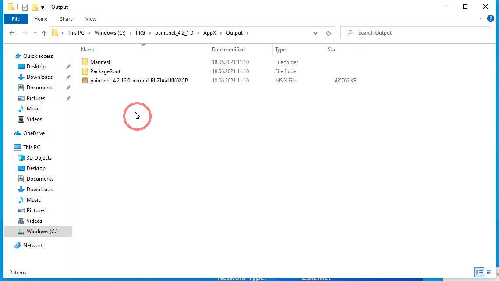Open the Share ribbon tab
This screenshot has height=281, width=499.
(66, 19)
